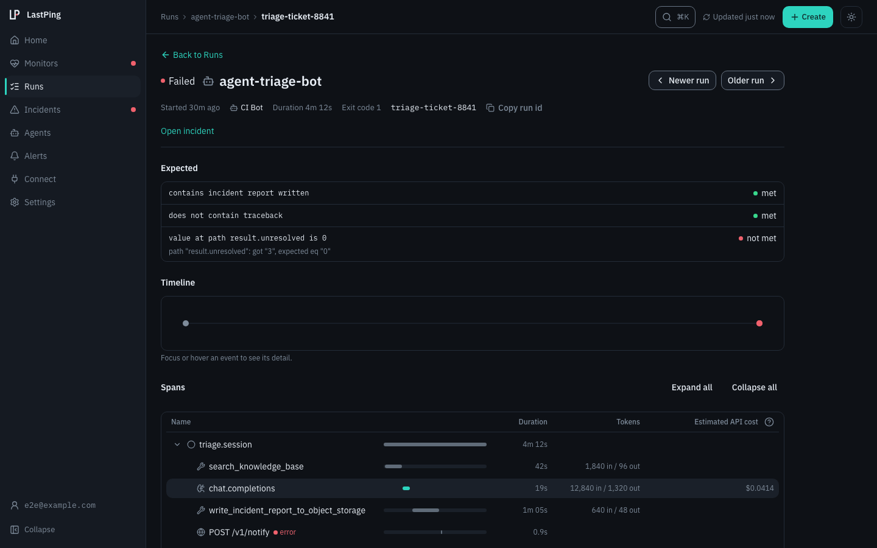Go to the Older run

(752, 80)
